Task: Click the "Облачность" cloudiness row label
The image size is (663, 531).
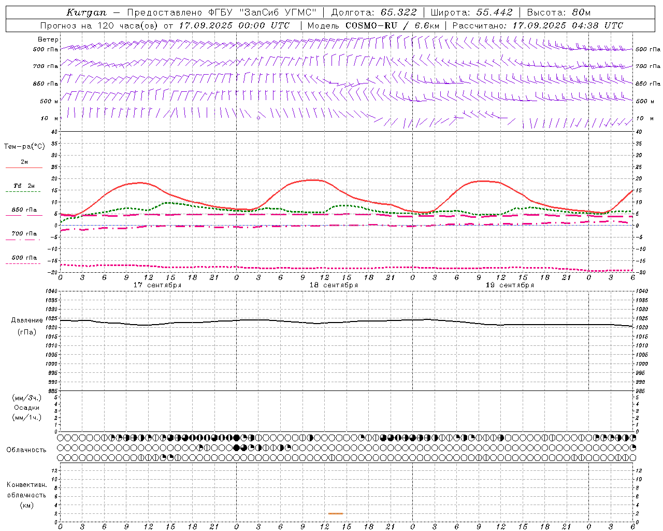Action: (x=26, y=450)
